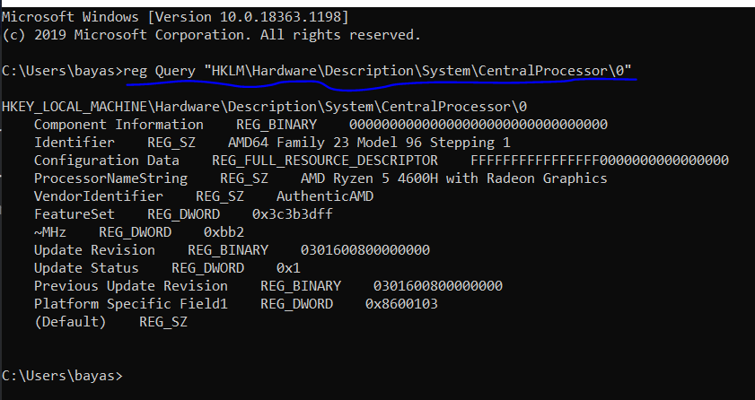
Task: Click the FeatureSet value 0x3c3b3dff
Action: 293,214
